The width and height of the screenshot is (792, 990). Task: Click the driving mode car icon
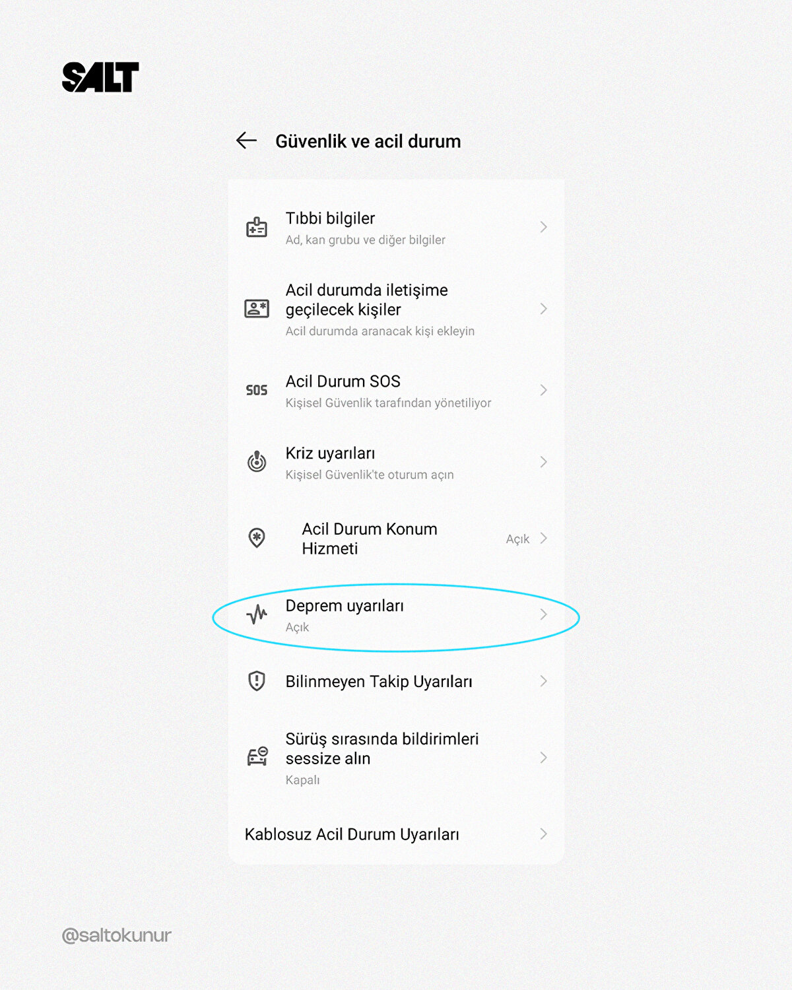pyautogui.click(x=257, y=756)
